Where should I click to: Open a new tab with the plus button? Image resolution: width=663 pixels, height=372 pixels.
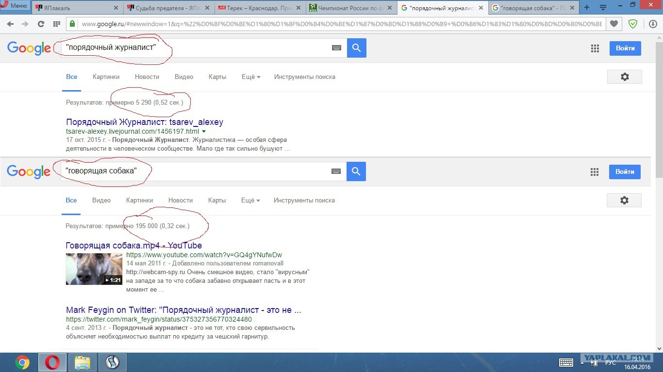[587, 7]
